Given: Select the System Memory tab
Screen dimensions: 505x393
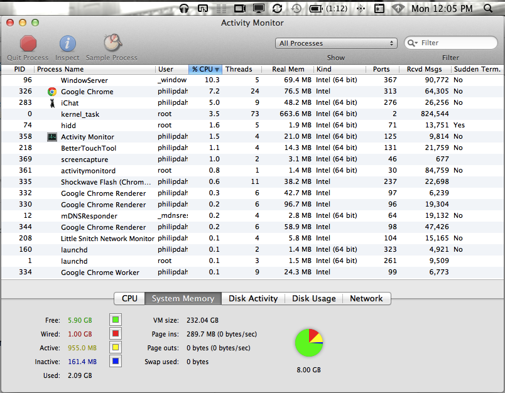Looking at the screenshot, I should click(x=183, y=298).
